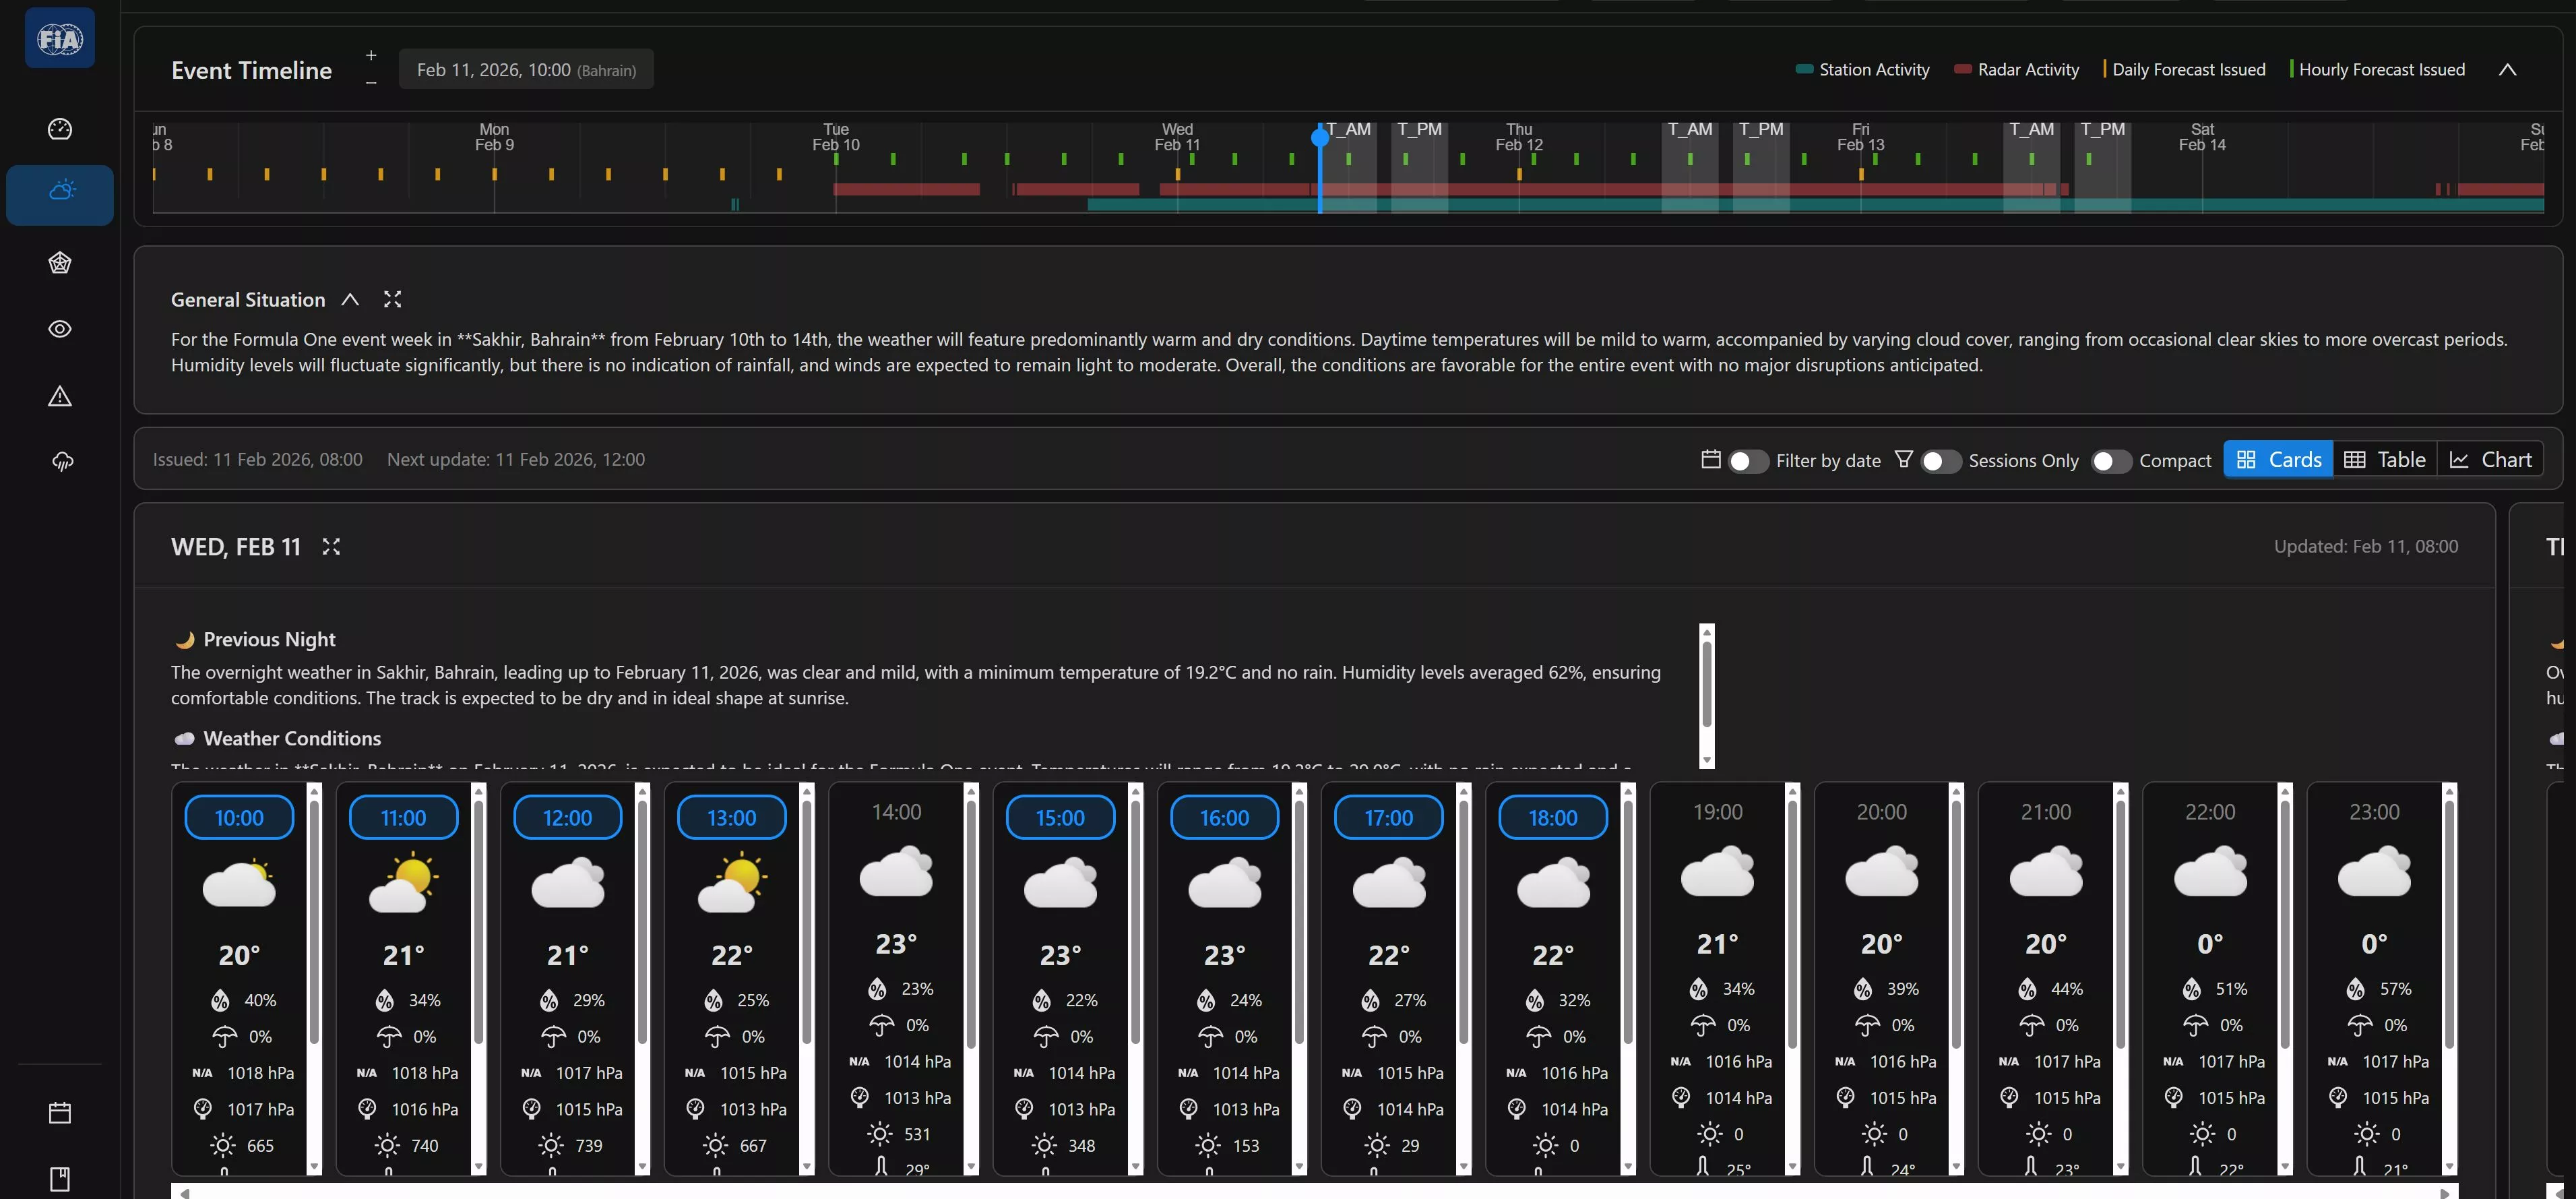Switch to Table view

tap(2385, 459)
